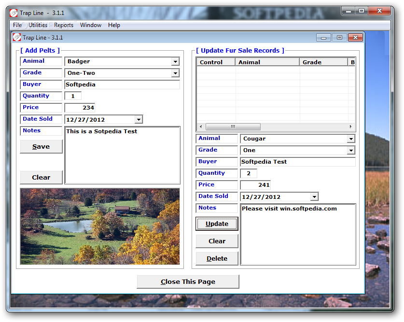Click the Clear button under Save
This screenshot has height=322, width=404.
(41, 178)
